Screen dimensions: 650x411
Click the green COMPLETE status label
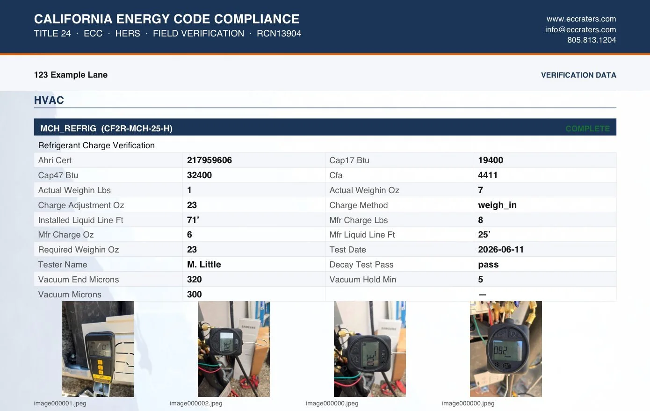coord(587,129)
